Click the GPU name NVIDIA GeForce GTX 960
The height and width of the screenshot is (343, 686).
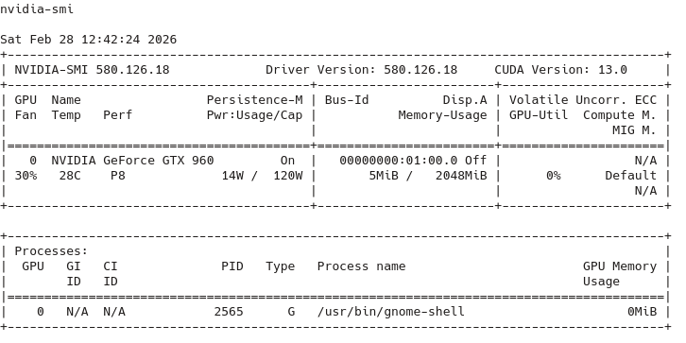click(x=132, y=161)
